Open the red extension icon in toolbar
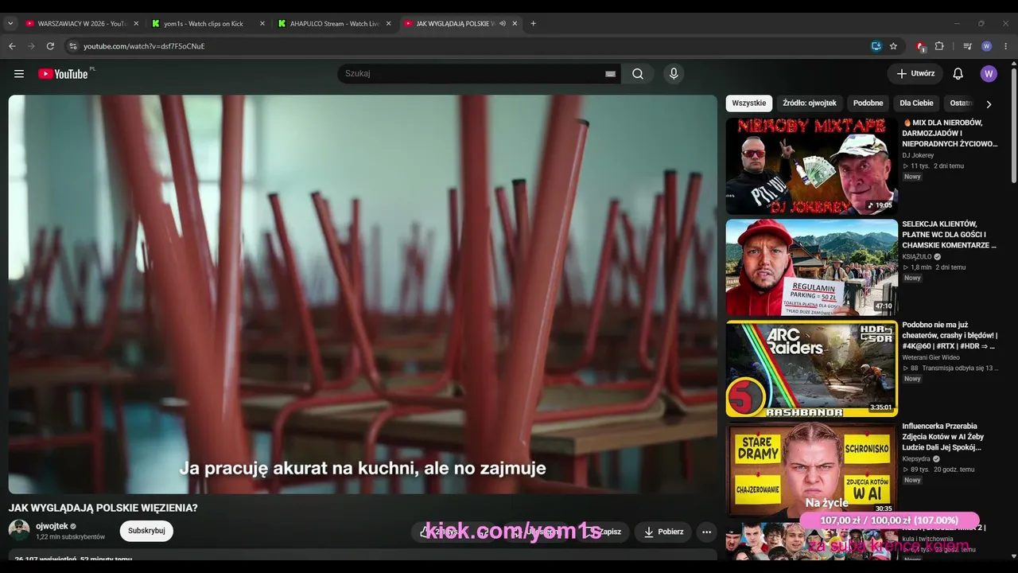This screenshot has width=1018, height=573. [x=920, y=46]
